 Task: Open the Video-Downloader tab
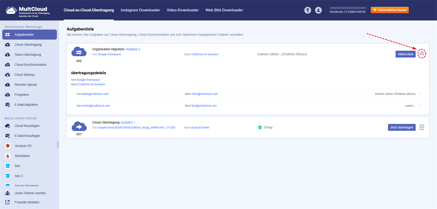point(183,10)
